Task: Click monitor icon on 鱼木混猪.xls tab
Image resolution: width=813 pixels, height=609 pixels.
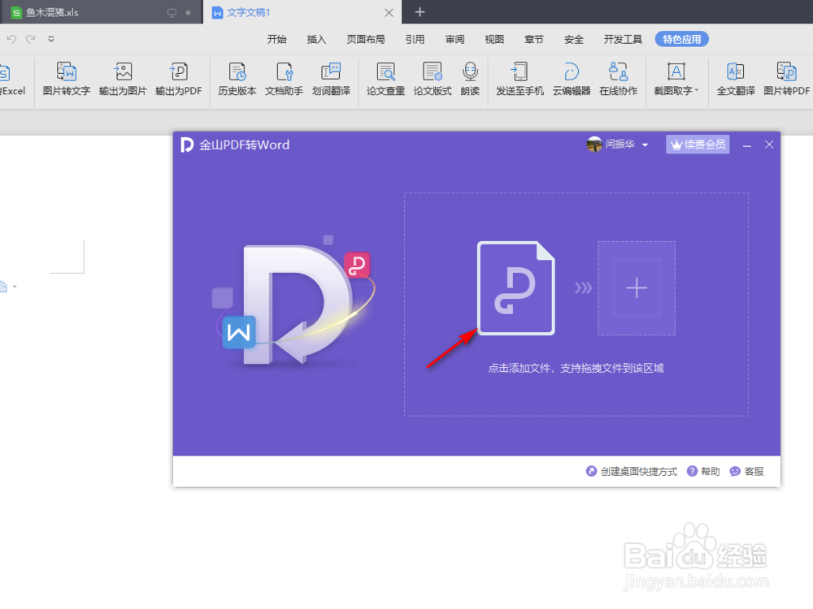Action: coord(172,12)
